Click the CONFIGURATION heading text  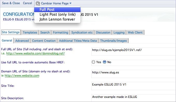tap(19, 14)
